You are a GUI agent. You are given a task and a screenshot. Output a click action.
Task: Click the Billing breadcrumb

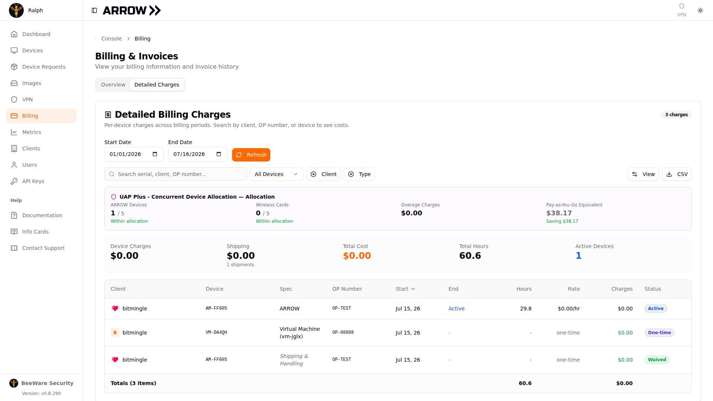[143, 39]
